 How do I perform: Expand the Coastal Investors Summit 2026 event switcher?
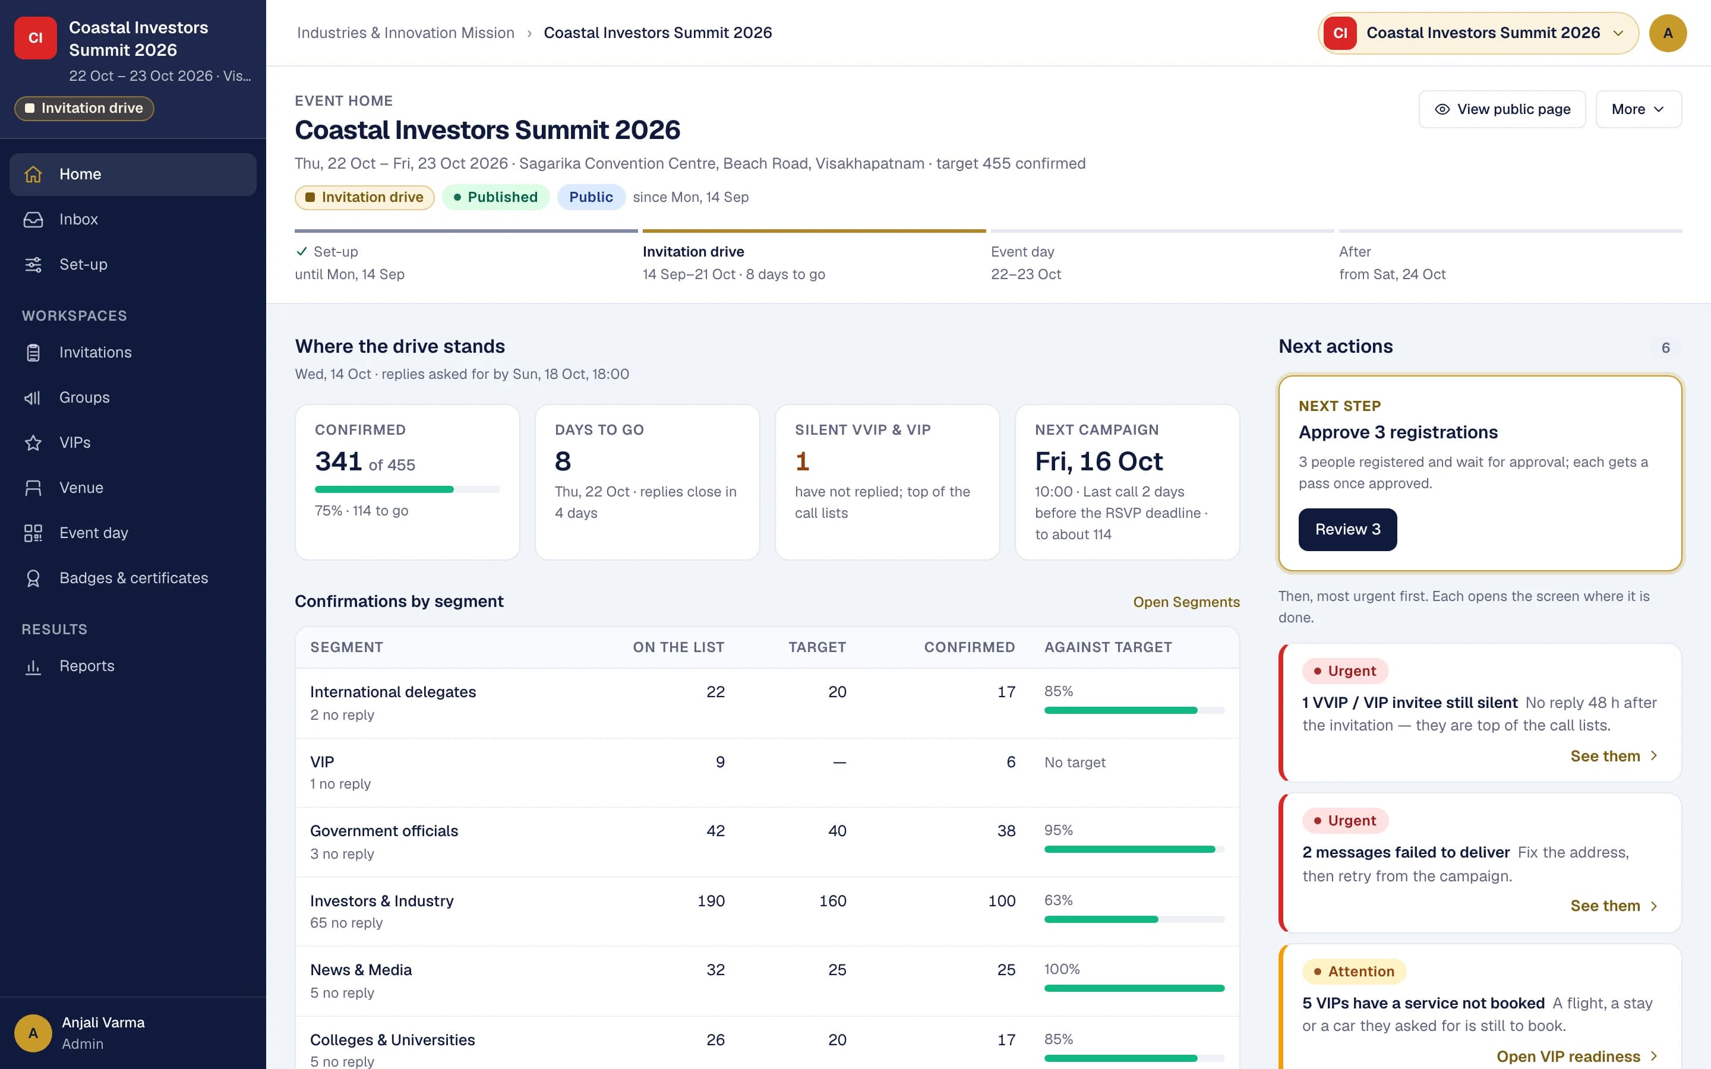coord(1478,33)
